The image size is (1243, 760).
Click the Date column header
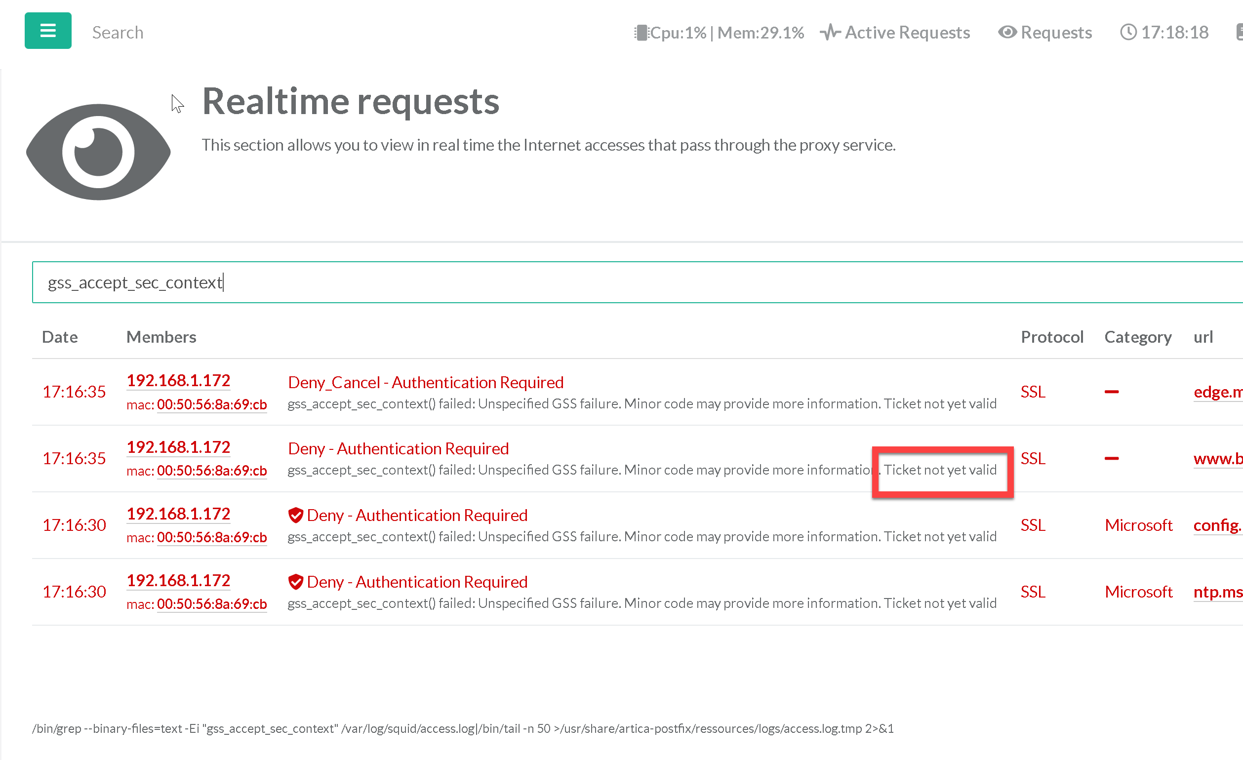tap(60, 337)
